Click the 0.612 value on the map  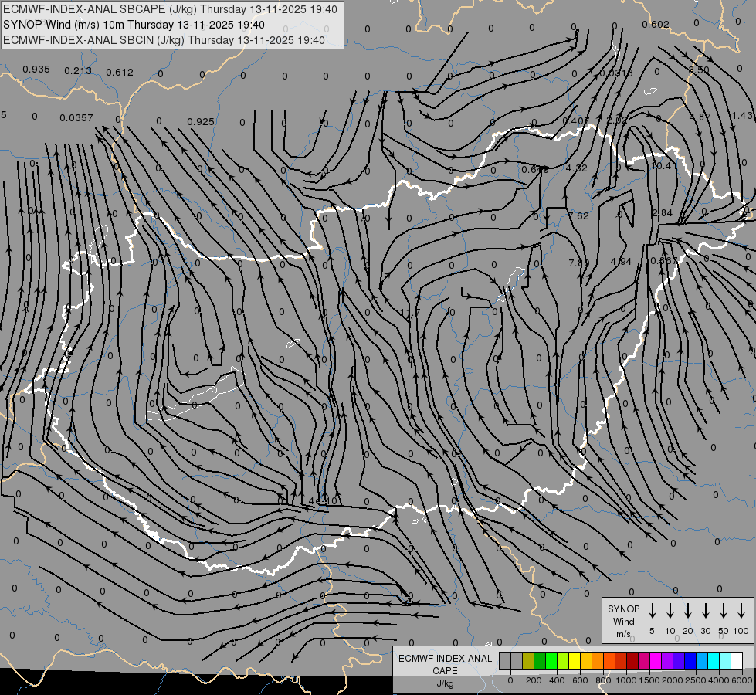click(x=120, y=73)
